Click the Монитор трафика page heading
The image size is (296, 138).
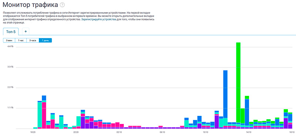30,5
